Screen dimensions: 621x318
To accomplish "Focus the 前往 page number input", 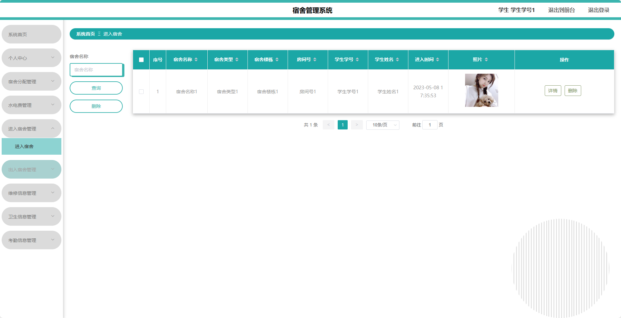I will [x=430, y=125].
